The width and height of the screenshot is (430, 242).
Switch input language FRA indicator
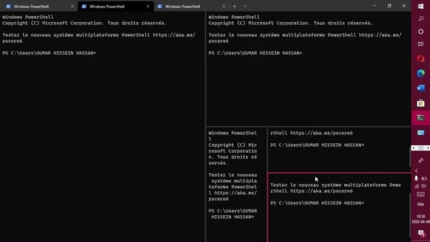click(x=421, y=204)
